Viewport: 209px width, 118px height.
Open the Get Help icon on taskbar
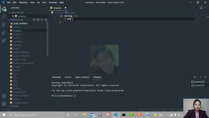tap(147, 115)
